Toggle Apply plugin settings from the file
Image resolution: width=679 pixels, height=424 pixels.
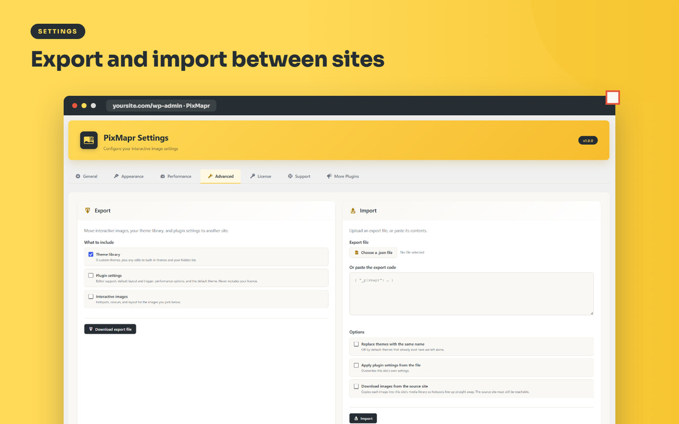(x=356, y=365)
